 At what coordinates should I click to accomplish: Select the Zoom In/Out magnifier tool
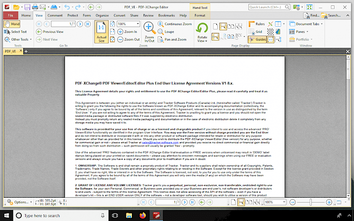point(149,32)
